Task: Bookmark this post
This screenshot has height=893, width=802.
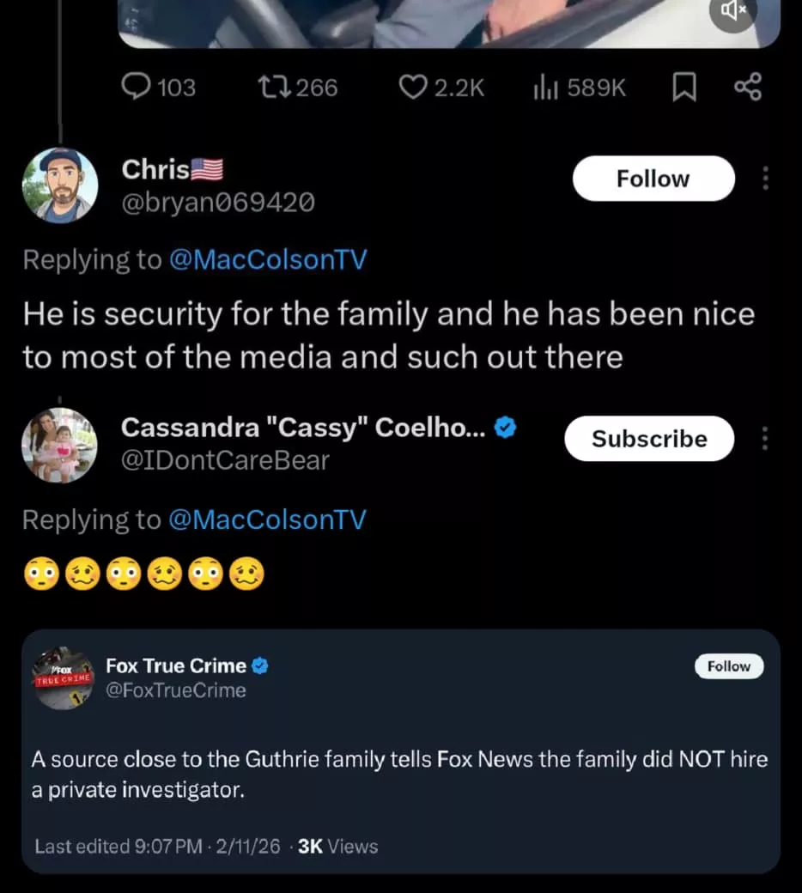Action: tap(684, 88)
